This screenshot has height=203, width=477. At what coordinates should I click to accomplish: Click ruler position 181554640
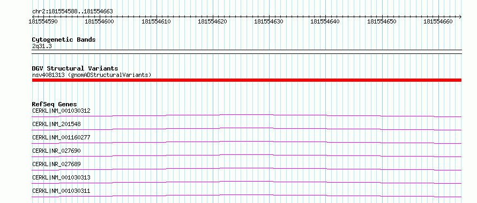pyautogui.click(x=325, y=21)
